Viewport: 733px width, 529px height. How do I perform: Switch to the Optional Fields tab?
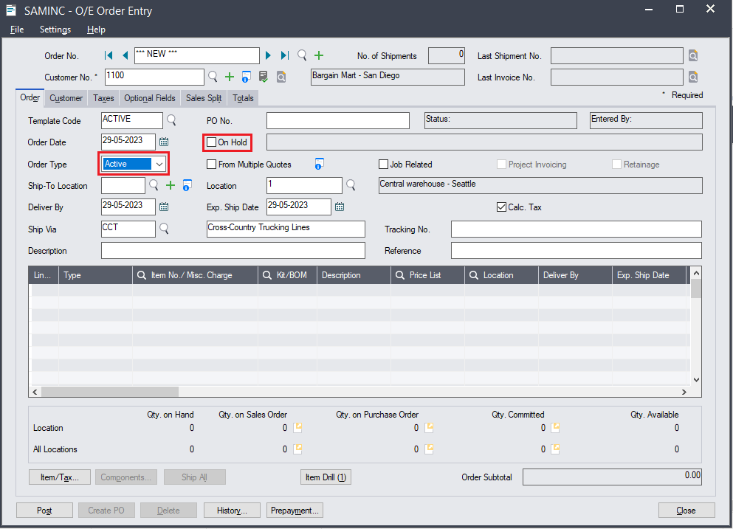click(x=150, y=98)
